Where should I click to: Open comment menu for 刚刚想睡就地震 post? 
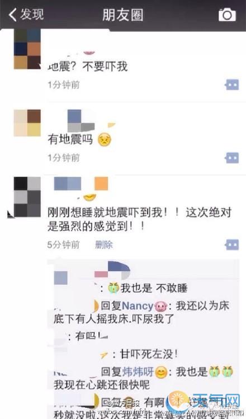click(231, 244)
